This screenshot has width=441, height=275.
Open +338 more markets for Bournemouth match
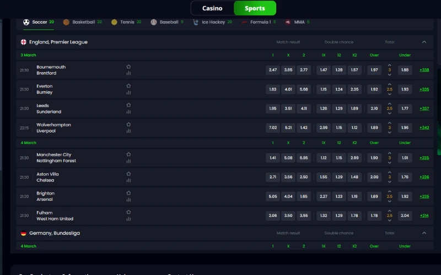(x=424, y=70)
